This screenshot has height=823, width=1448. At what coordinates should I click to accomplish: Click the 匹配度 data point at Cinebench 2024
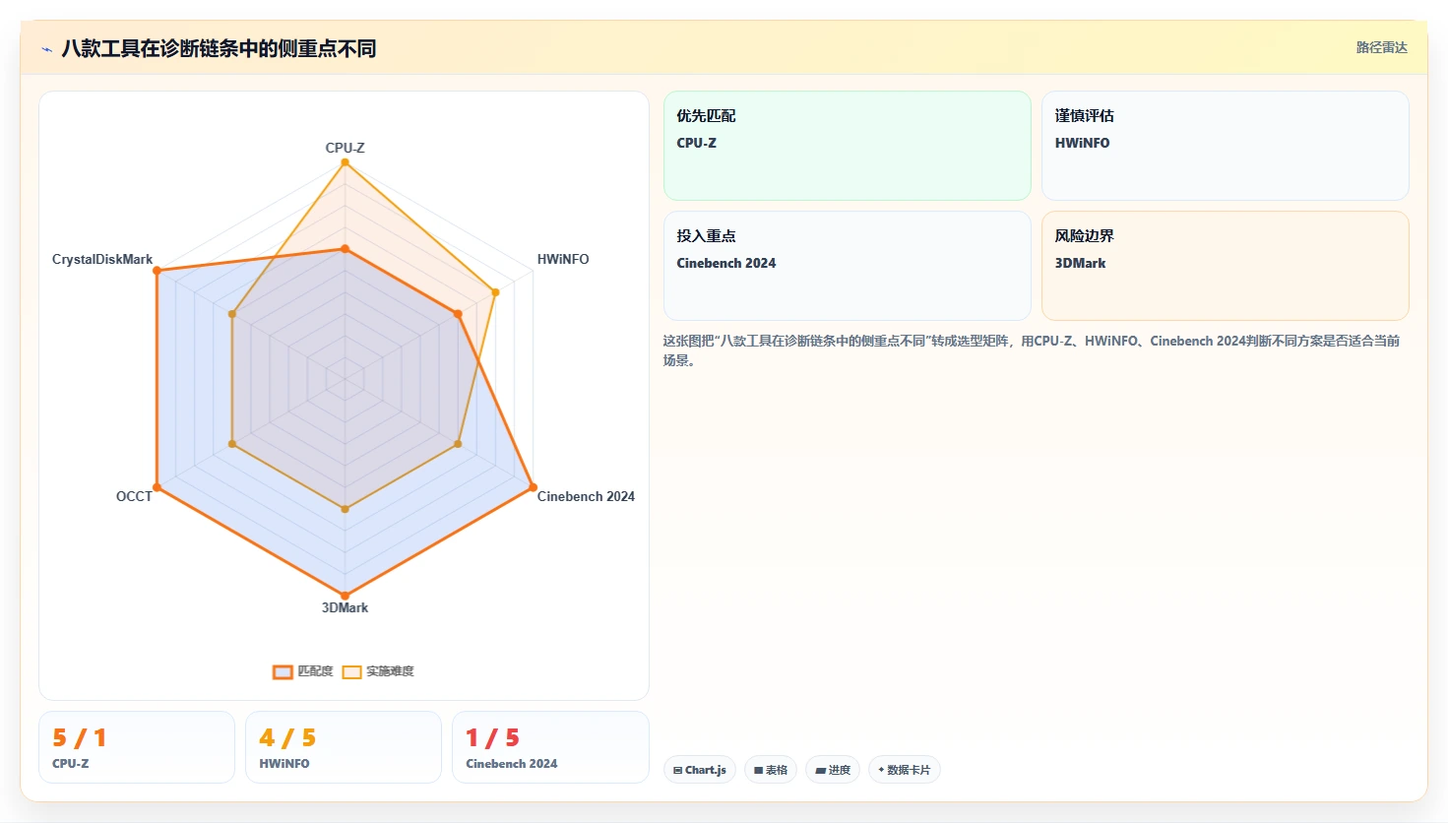tap(533, 487)
